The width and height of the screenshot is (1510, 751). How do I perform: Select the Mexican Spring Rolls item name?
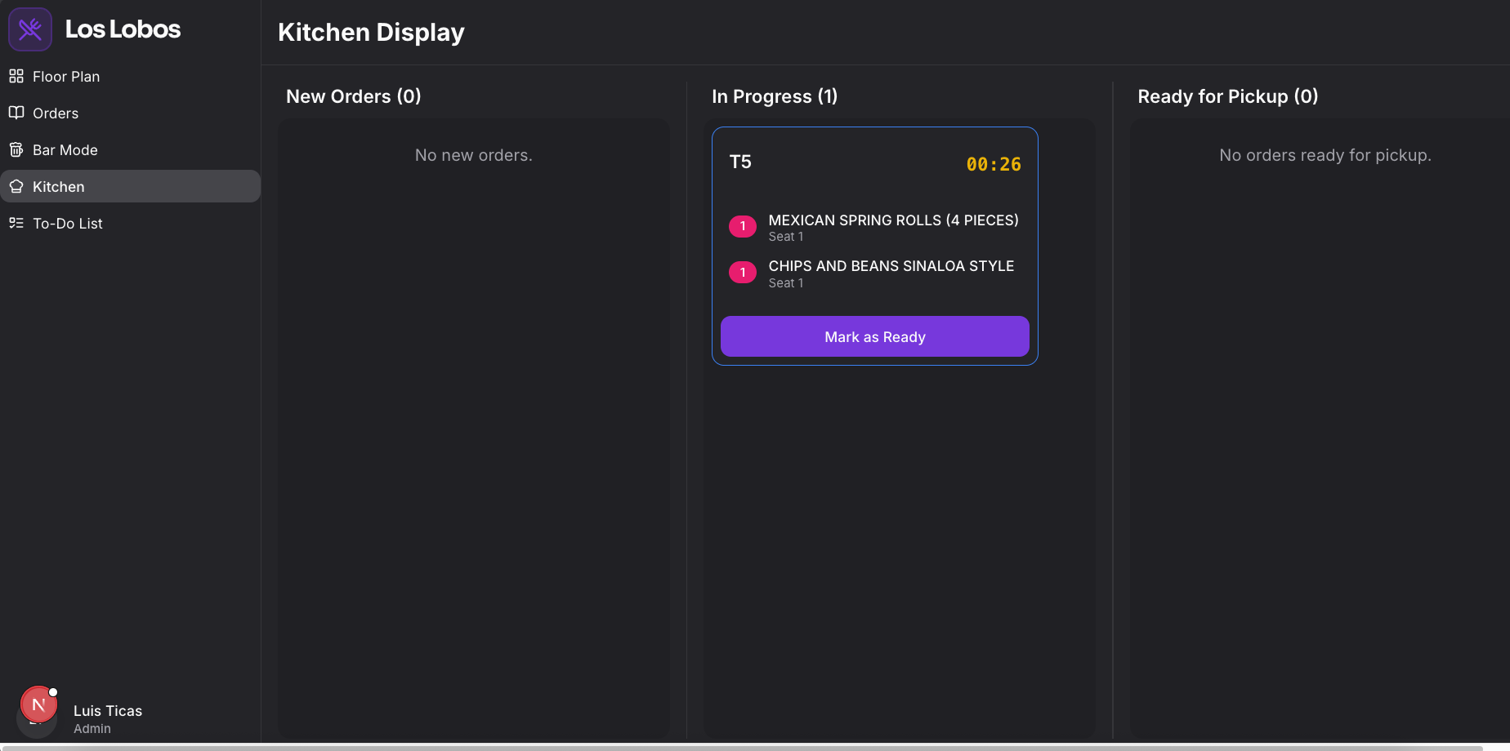[x=893, y=220]
